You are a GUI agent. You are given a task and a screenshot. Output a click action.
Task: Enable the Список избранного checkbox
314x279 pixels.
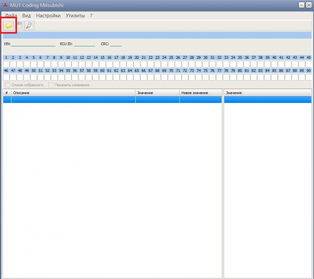click(x=7, y=85)
